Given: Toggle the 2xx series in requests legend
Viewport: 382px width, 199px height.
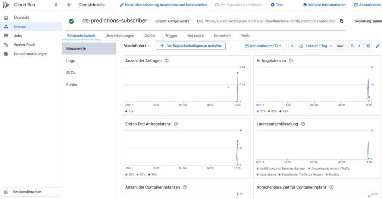Looking at the screenshot, I should (127, 111).
